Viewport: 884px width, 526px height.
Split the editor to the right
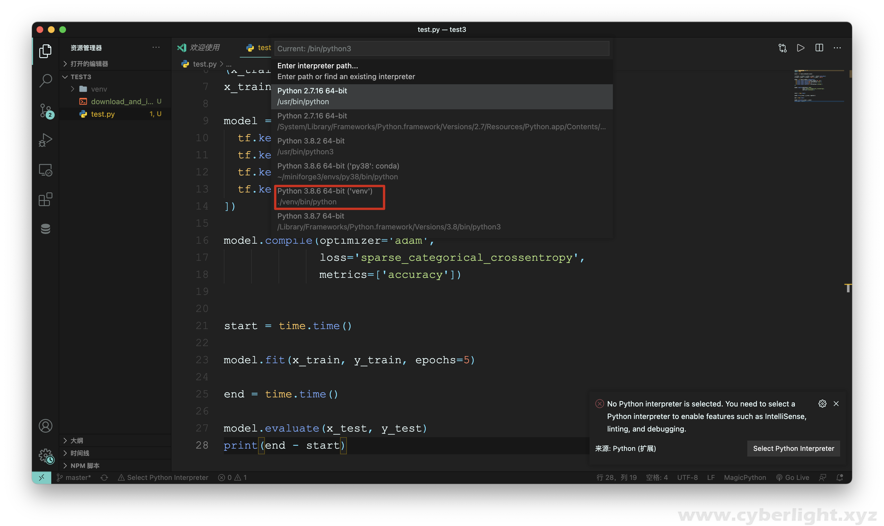(819, 48)
